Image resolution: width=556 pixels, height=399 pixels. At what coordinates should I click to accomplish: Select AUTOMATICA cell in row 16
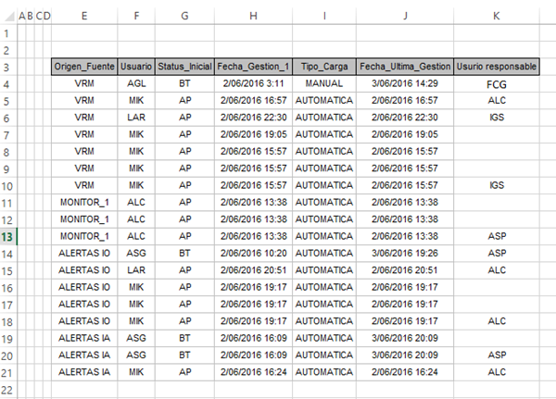(324, 287)
